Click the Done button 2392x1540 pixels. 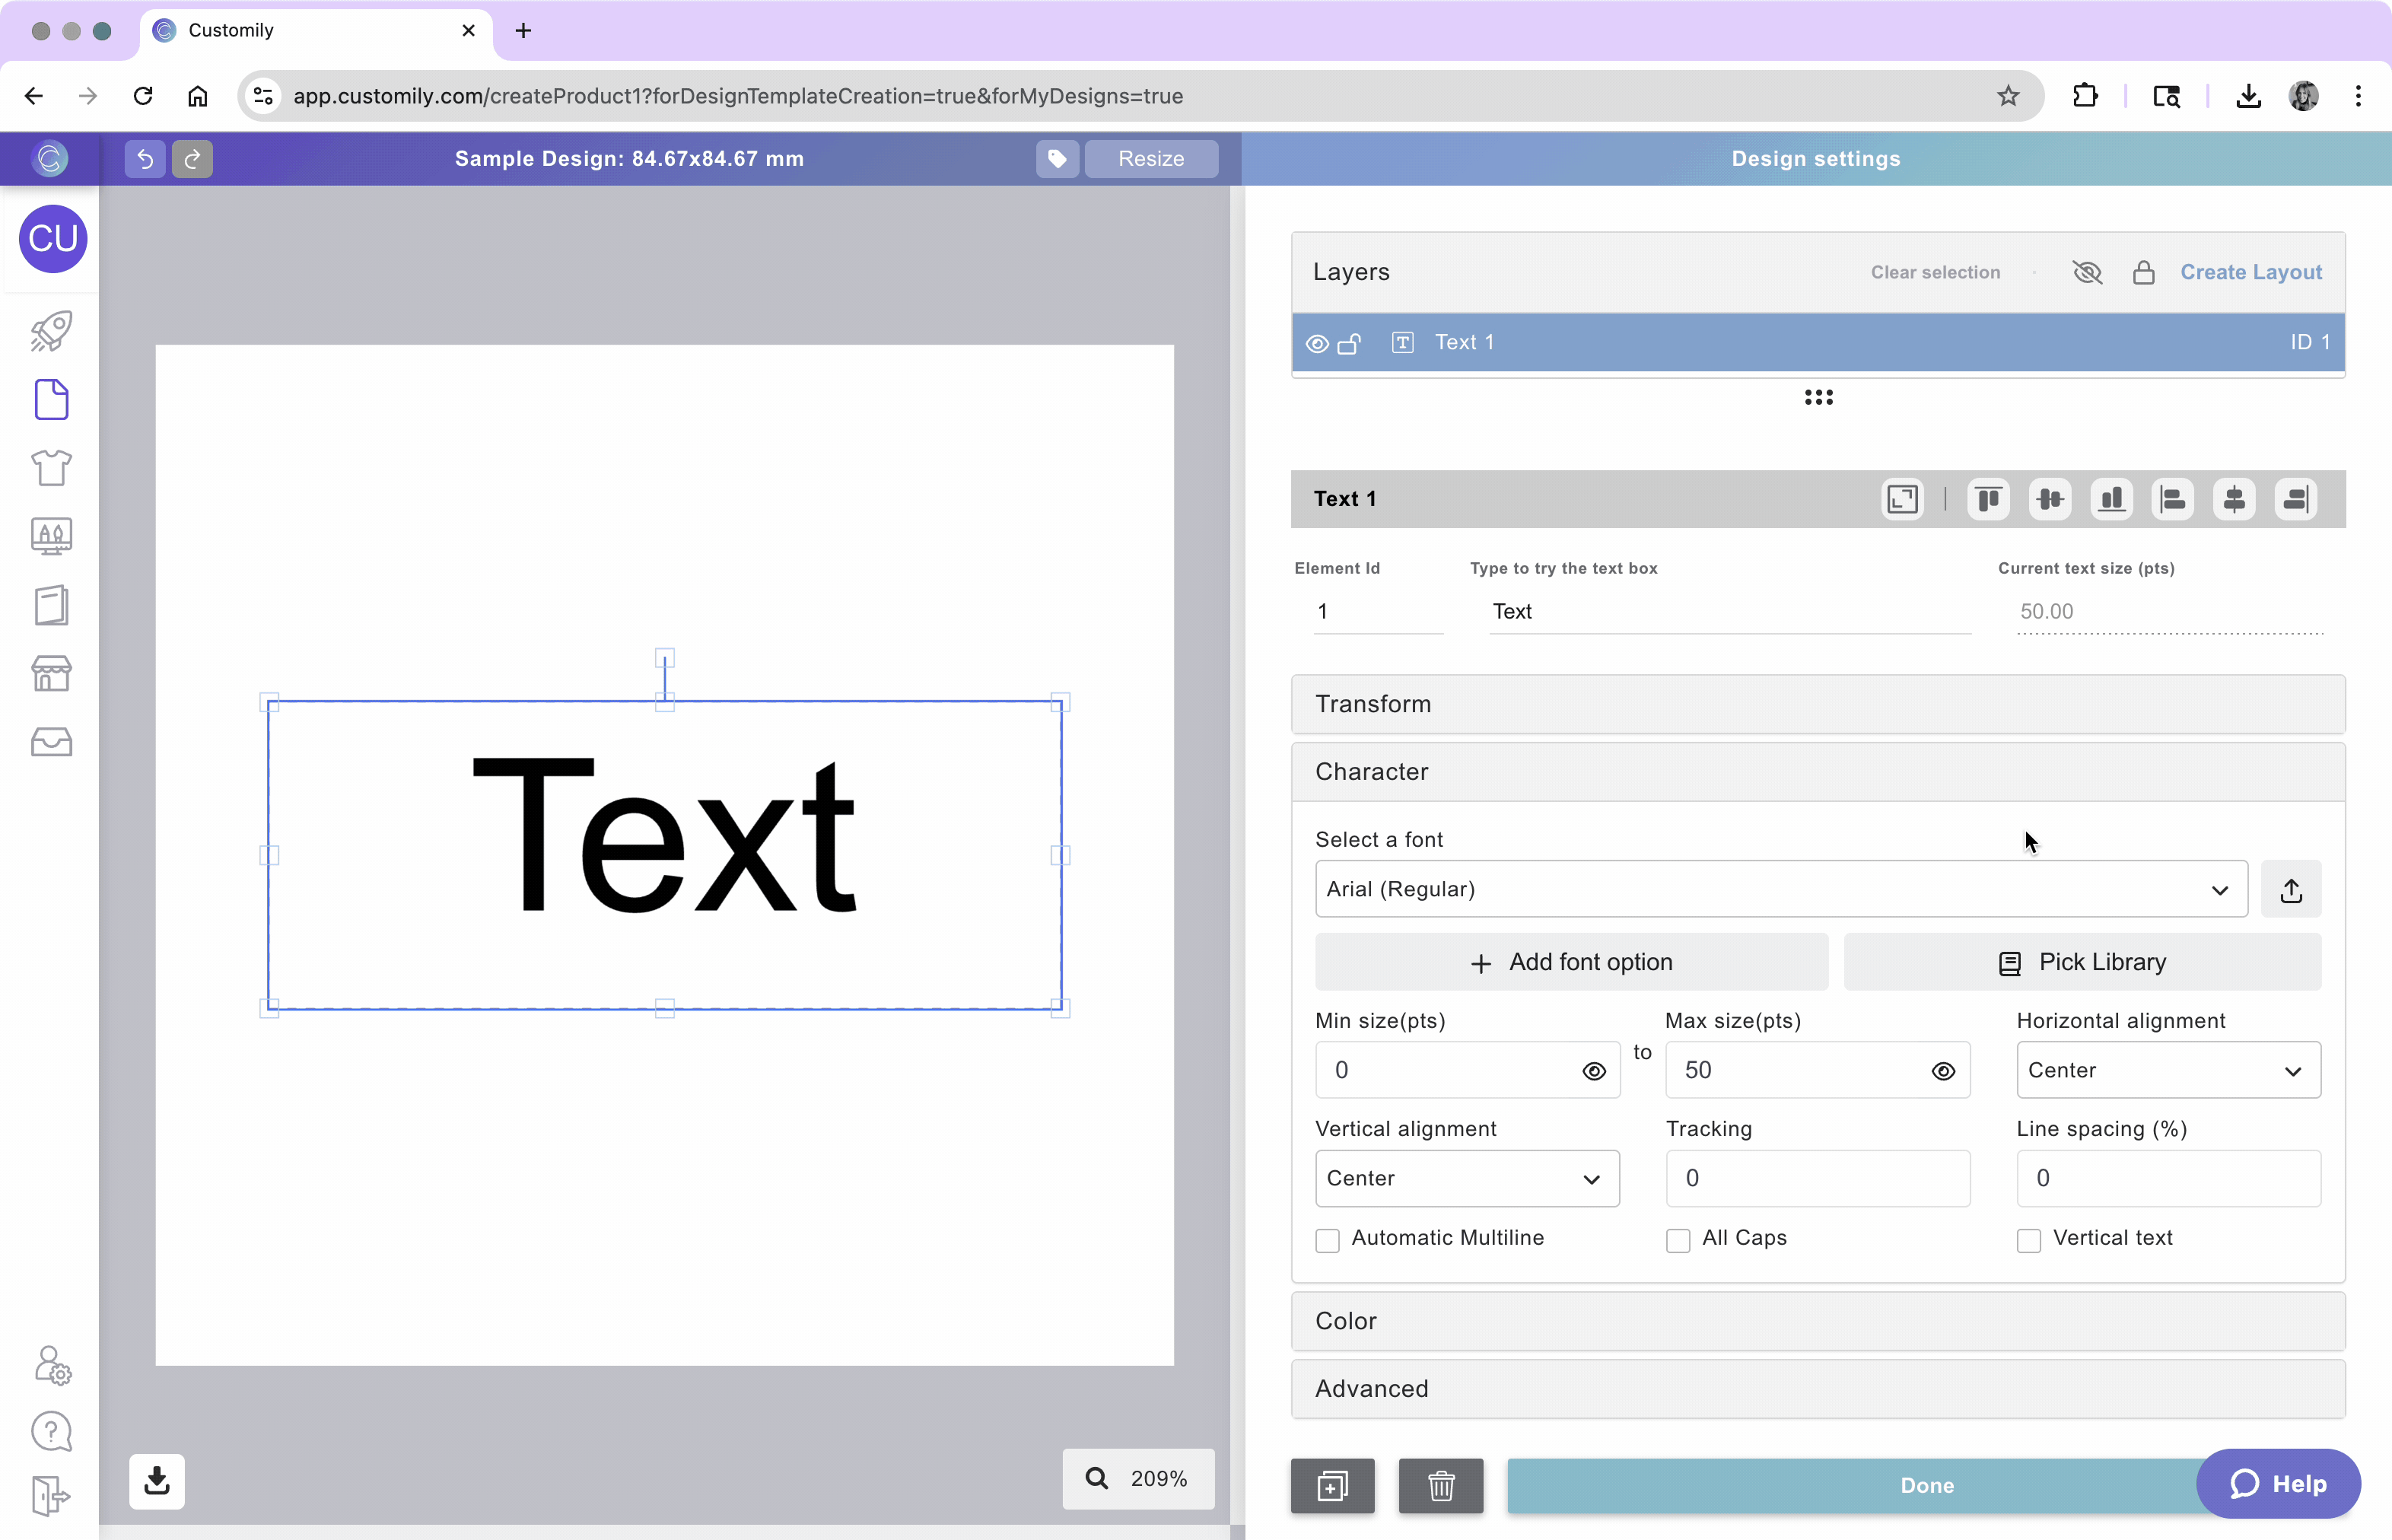(1850, 1486)
